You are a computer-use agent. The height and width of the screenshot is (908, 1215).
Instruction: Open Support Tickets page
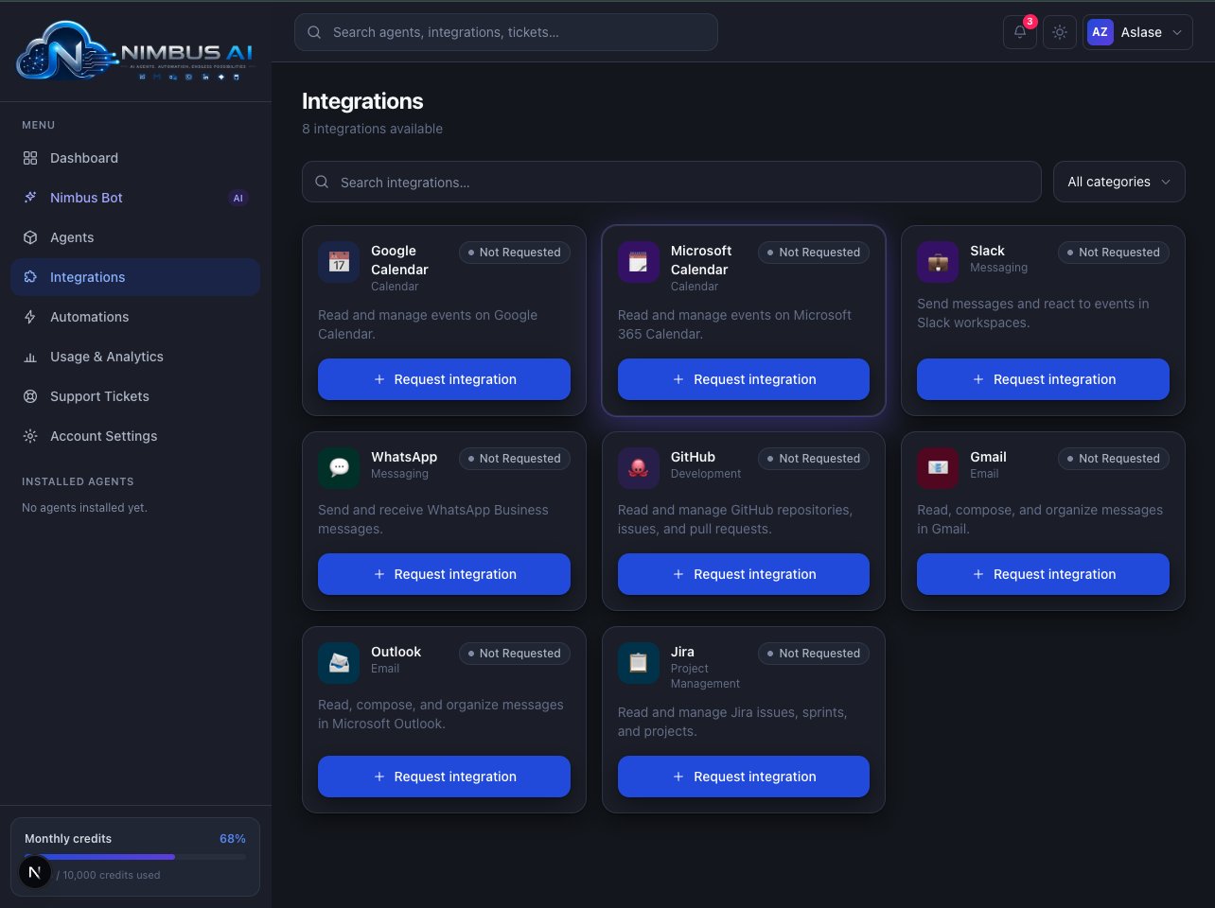point(135,396)
